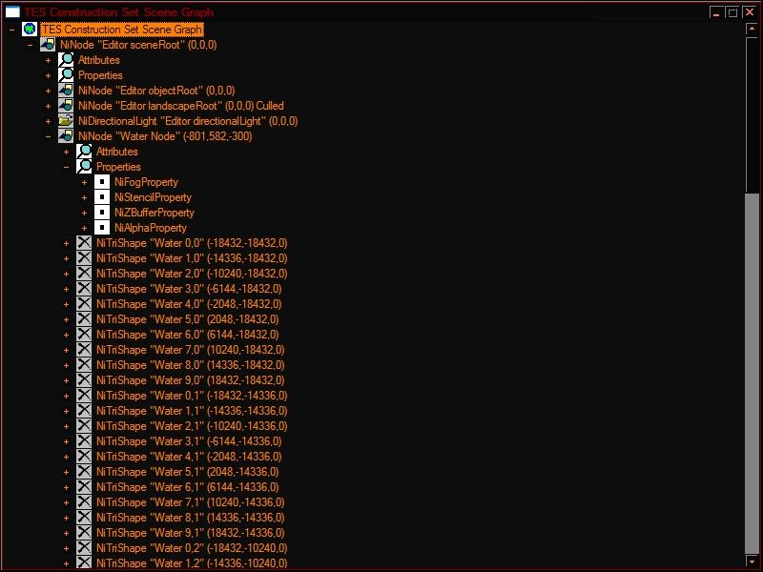763x572 pixels.
Task: Click the magnifier icon beside top-level Attributes
Action: point(66,60)
